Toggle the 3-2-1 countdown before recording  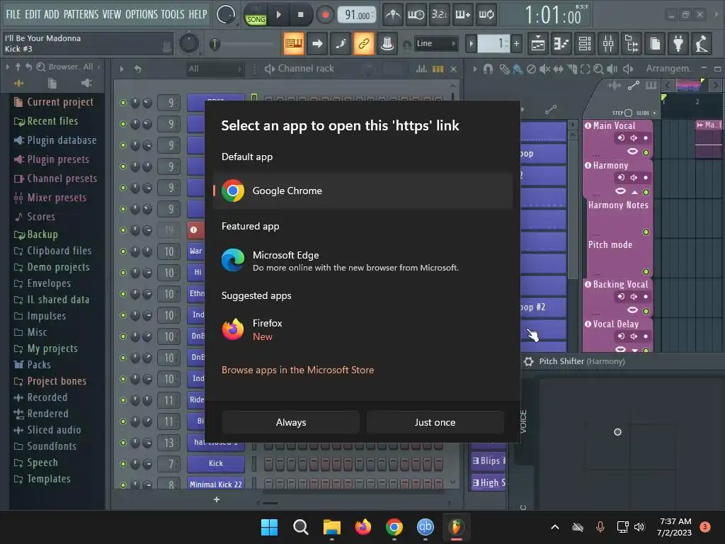click(x=439, y=15)
